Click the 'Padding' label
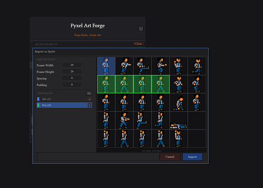The height and width of the screenshot is (188, 263). coord(42,85)
